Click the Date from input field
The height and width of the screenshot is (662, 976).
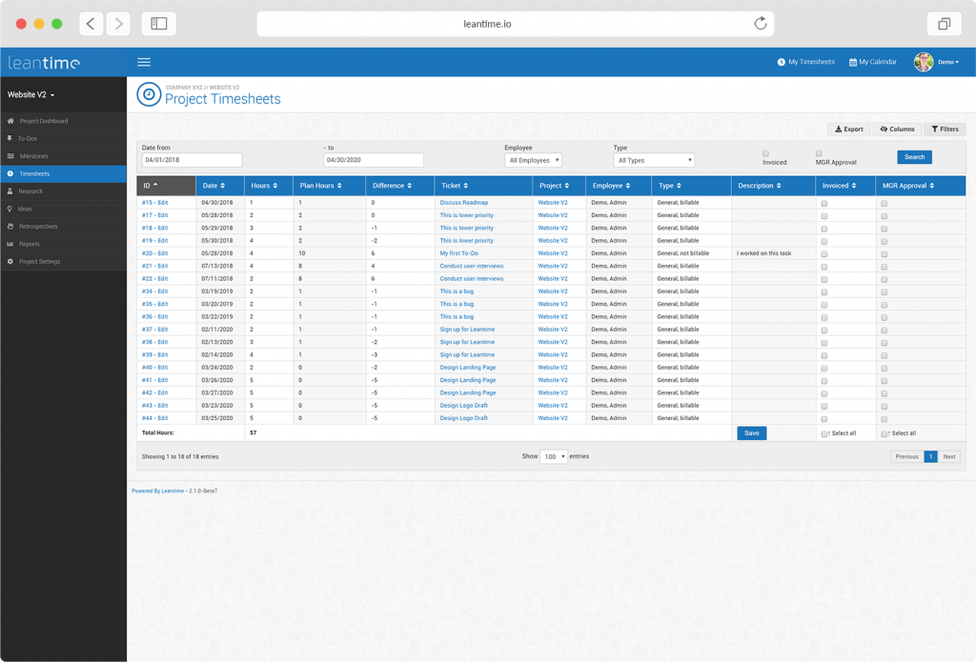(x=192, y=160)
